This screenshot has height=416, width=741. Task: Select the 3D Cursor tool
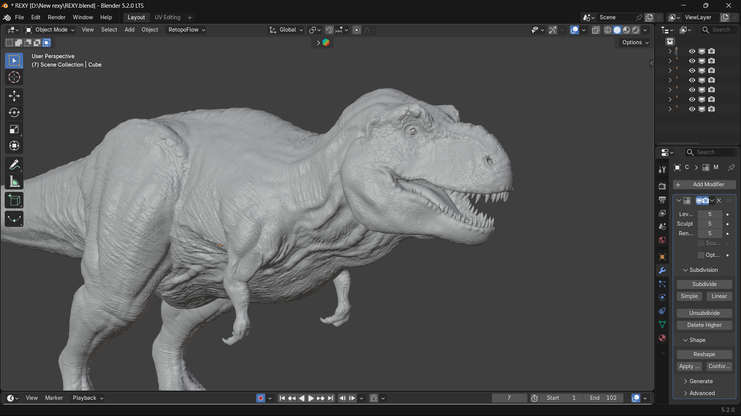(14, 77)
